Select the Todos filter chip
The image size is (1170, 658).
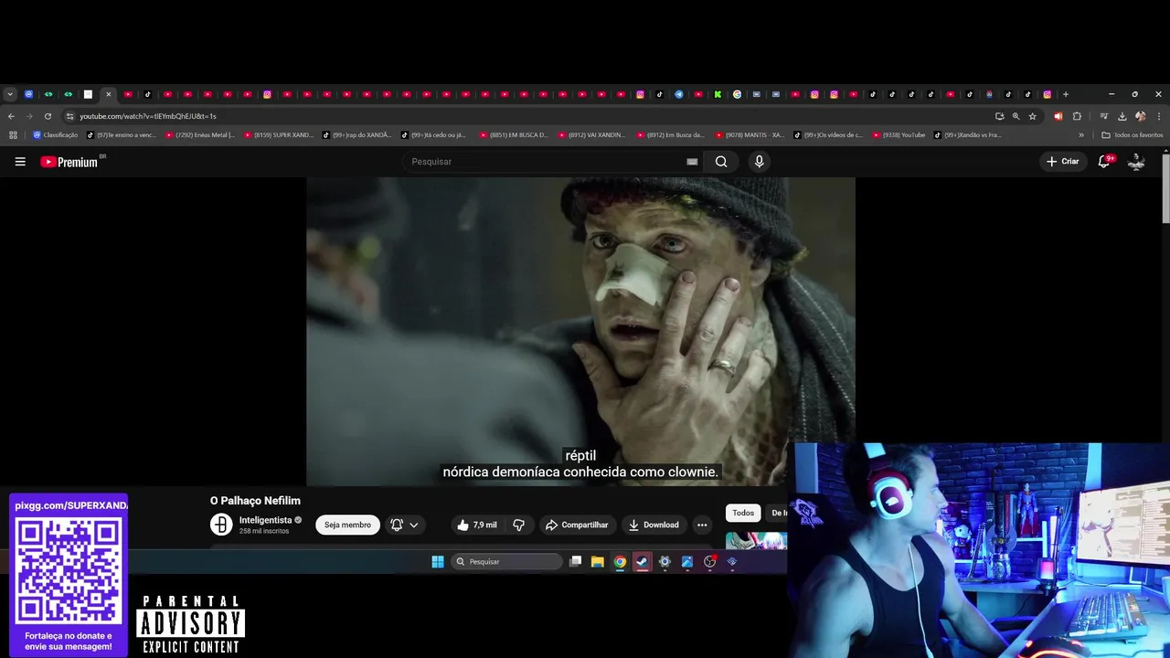tap(743, 513)
